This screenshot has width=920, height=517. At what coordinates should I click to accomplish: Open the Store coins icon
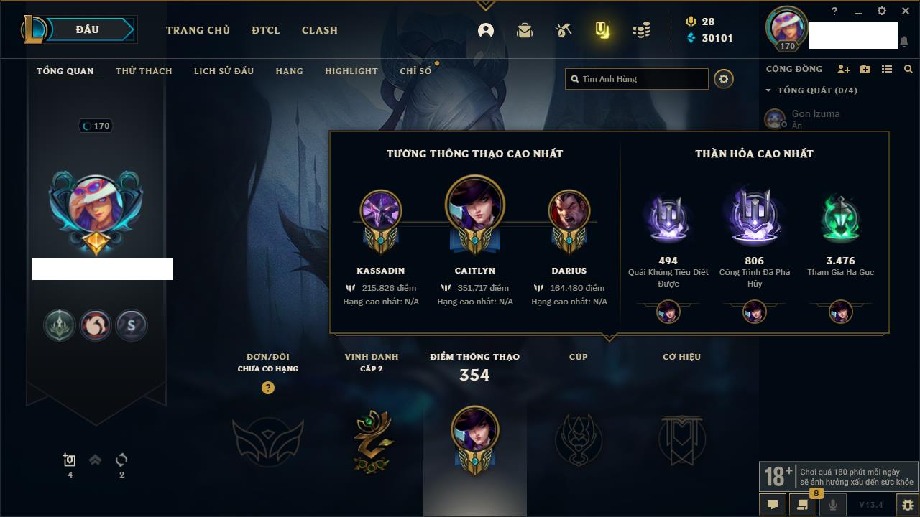click(x=641, y=30)
